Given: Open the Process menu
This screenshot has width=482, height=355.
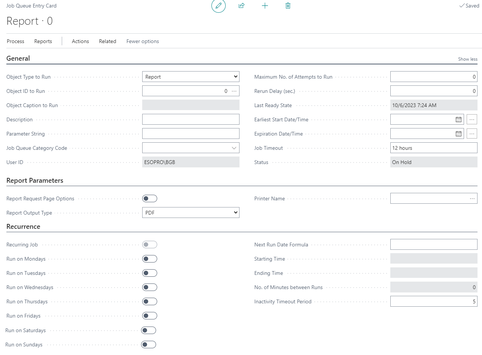Looking at the screenshot, I should [x=15, y=41].
